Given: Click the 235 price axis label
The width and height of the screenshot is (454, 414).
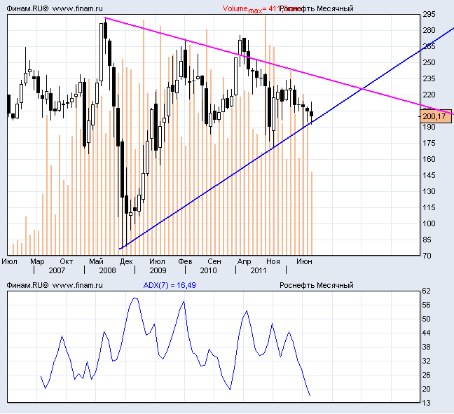Looking at the screenshot, I should tap(429, 78).
